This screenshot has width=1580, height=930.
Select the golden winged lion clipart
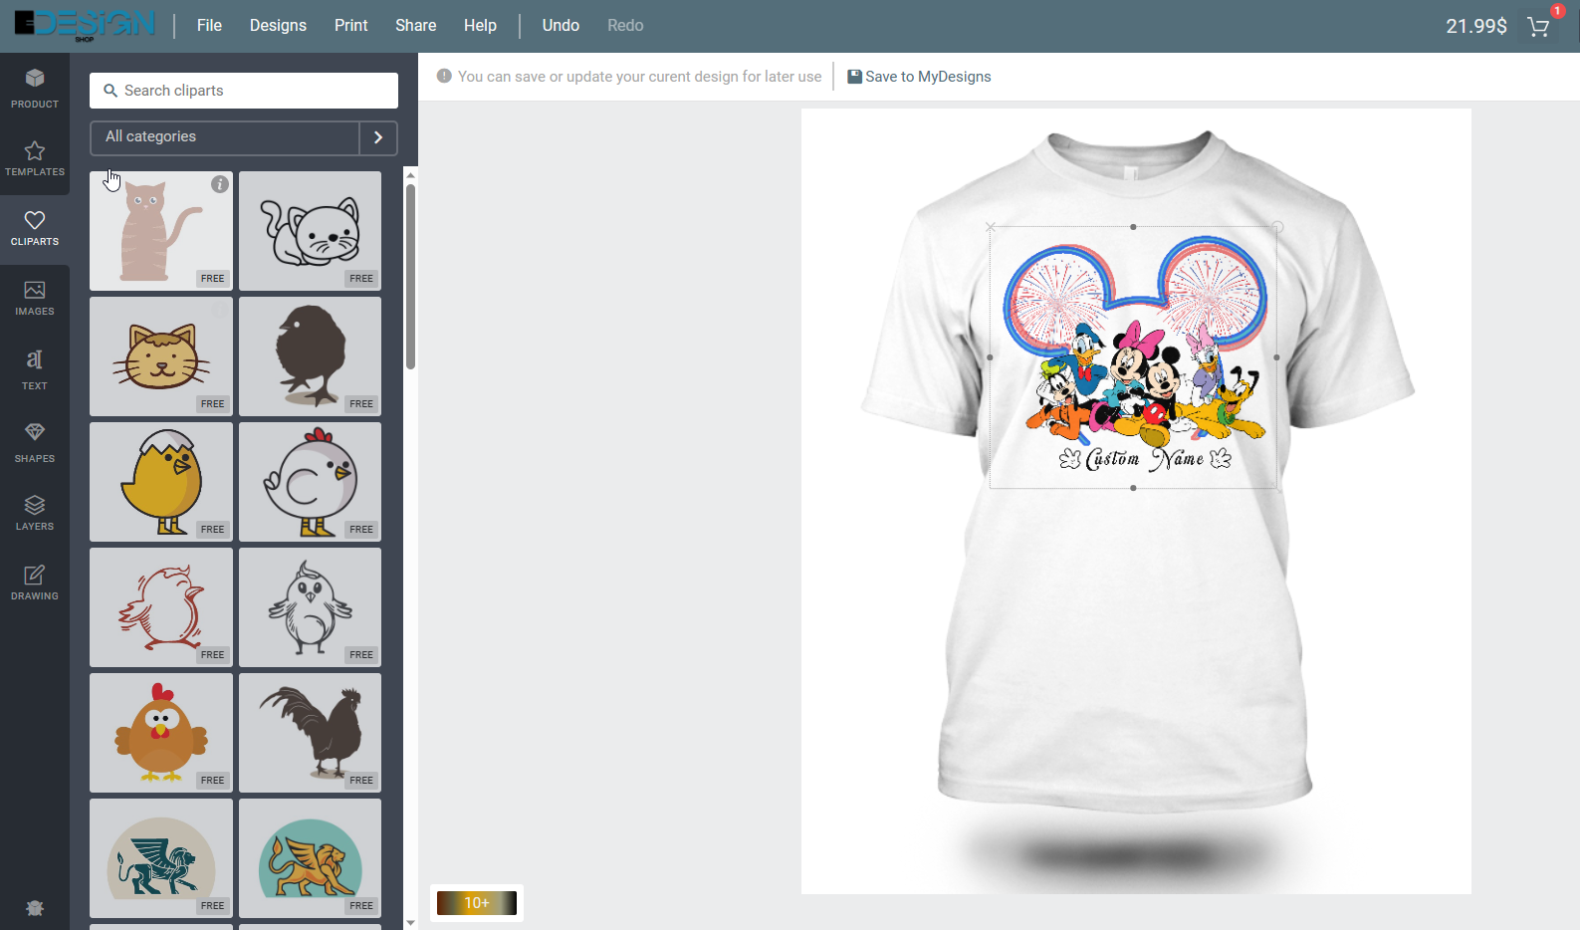310,858
